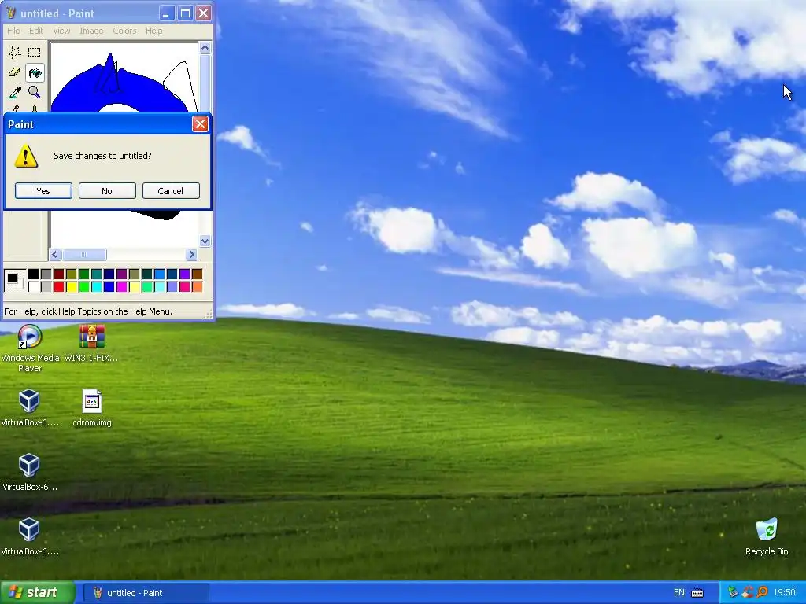The image size is (806, 604).
Task: Click Cancel in the Paint dialog
Action: (x=171, y=191)
